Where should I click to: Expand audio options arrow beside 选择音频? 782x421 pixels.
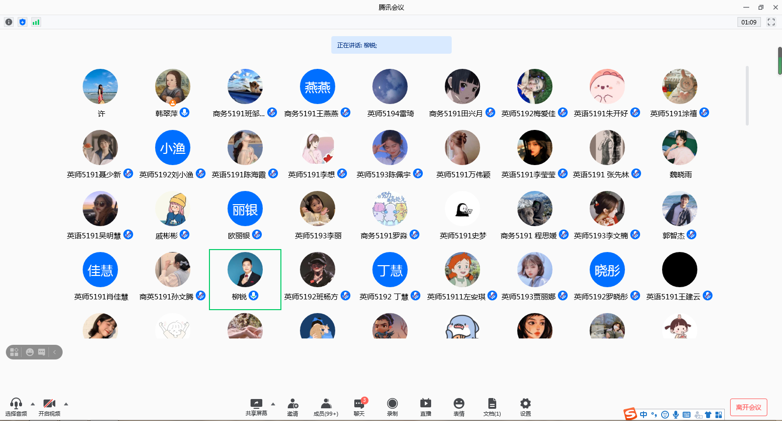(33, 404)
